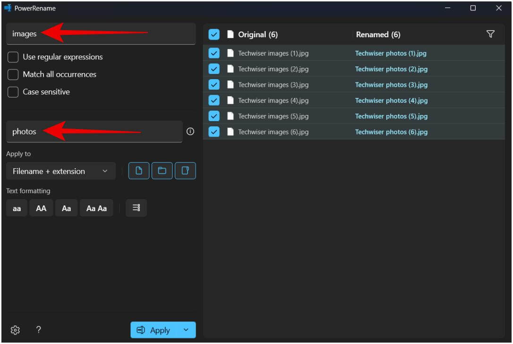Minimize the PowerRename window

[447, 8]
